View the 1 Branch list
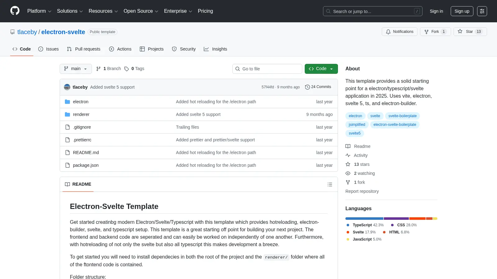Image resolution: width=497 pixels, height=279 pixels. 108,69
